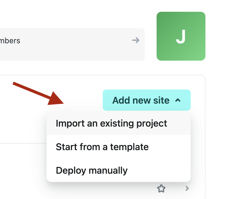The height and width of the screenshot is (199, 239).
Task: Click the white letter J in the avatar
Action: point(181,37)
